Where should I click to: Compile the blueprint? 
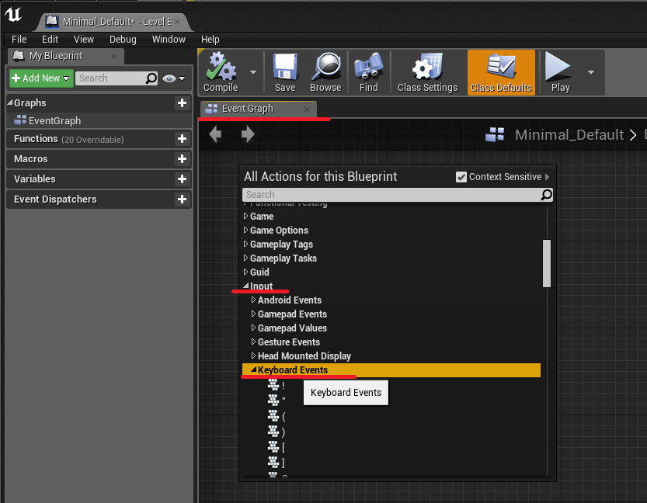click(221, 72)
